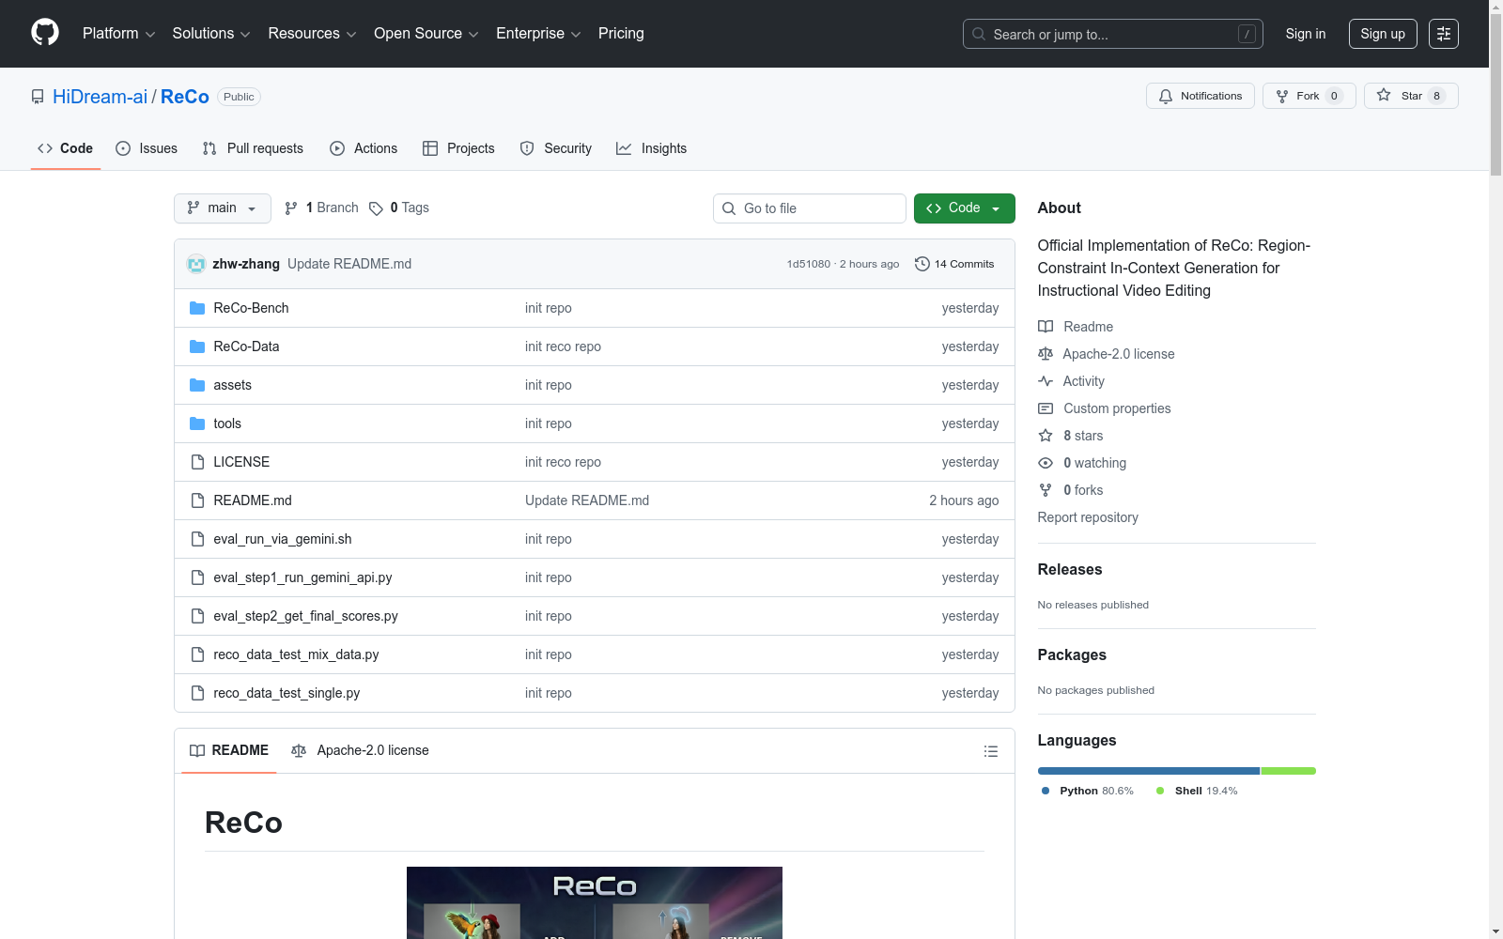Click the assets folder icon
This screenshot has height=939, width=1503.
pos(197,385)
